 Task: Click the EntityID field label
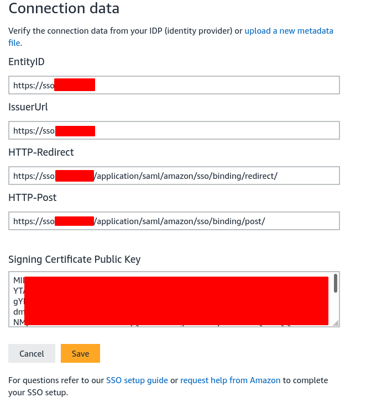(x=27, y=62)
